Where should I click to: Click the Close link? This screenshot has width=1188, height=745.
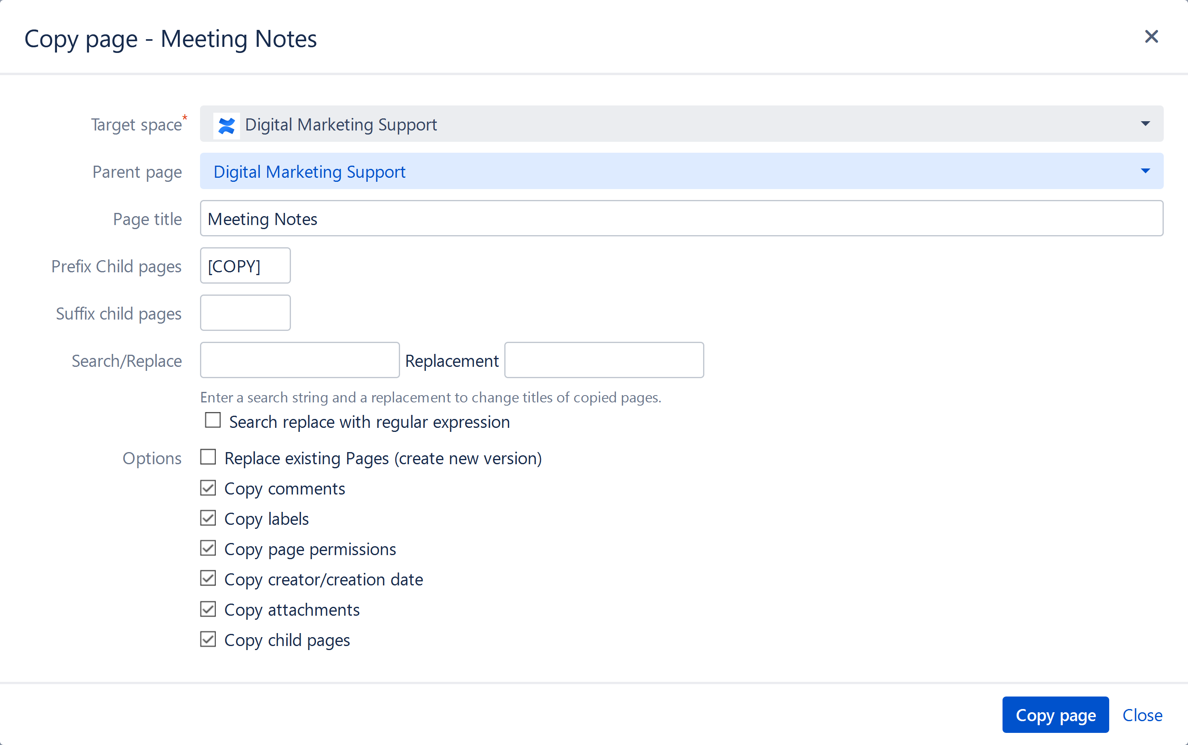point(1142,715)
